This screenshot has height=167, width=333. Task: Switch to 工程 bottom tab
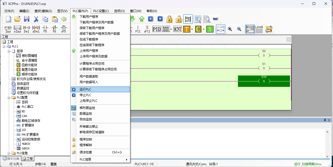pyautogui.click(x=27, y=158)
